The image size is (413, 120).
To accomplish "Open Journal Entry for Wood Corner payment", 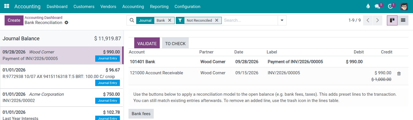I will [x=108, y=59].
